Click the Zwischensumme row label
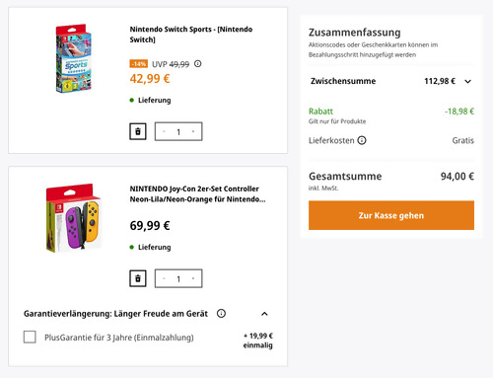This screenshot has width=493, height=378. (x=343, y=81)
